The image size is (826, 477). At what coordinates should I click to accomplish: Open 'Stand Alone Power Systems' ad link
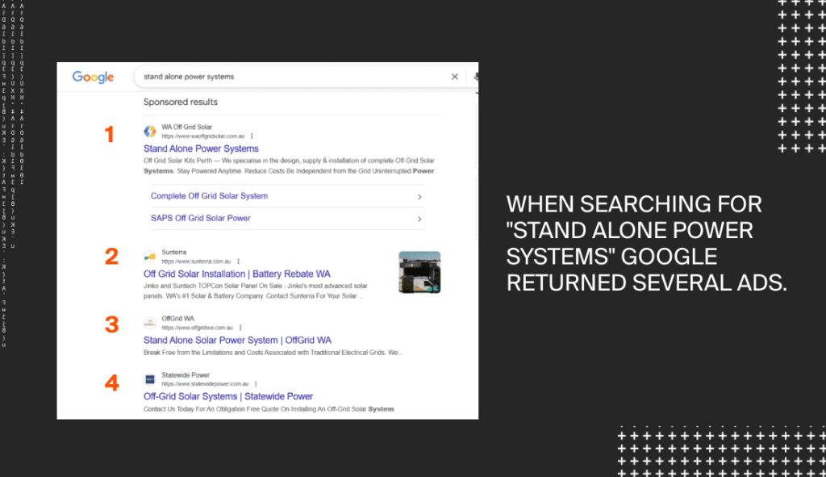coord(201,149)
